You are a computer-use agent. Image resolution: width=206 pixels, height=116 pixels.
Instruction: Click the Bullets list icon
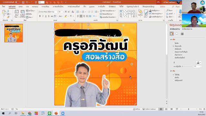[x=78, y=12]
